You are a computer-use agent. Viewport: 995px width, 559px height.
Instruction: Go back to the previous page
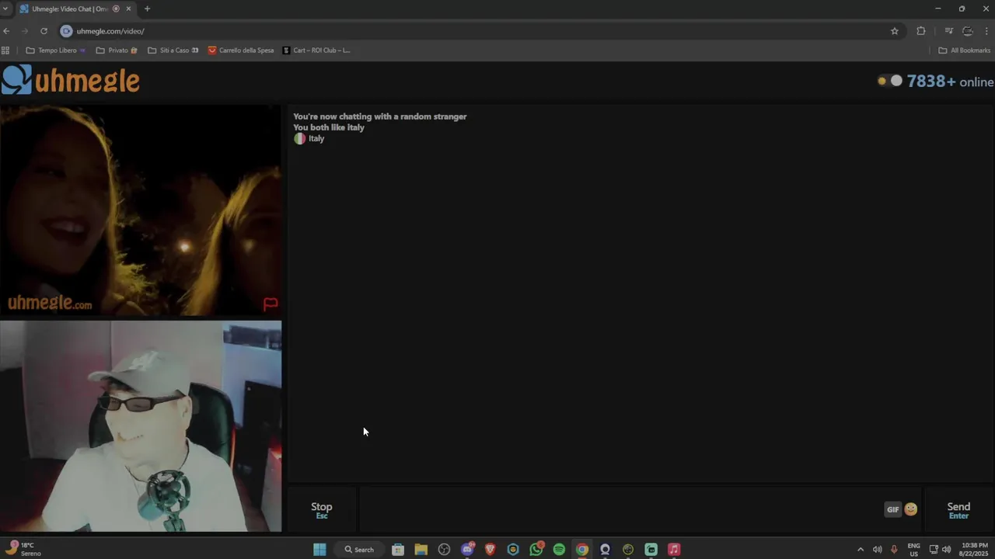(6, 31)
